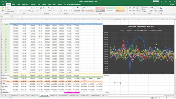Apply the Bad cell style

point(101,8)
